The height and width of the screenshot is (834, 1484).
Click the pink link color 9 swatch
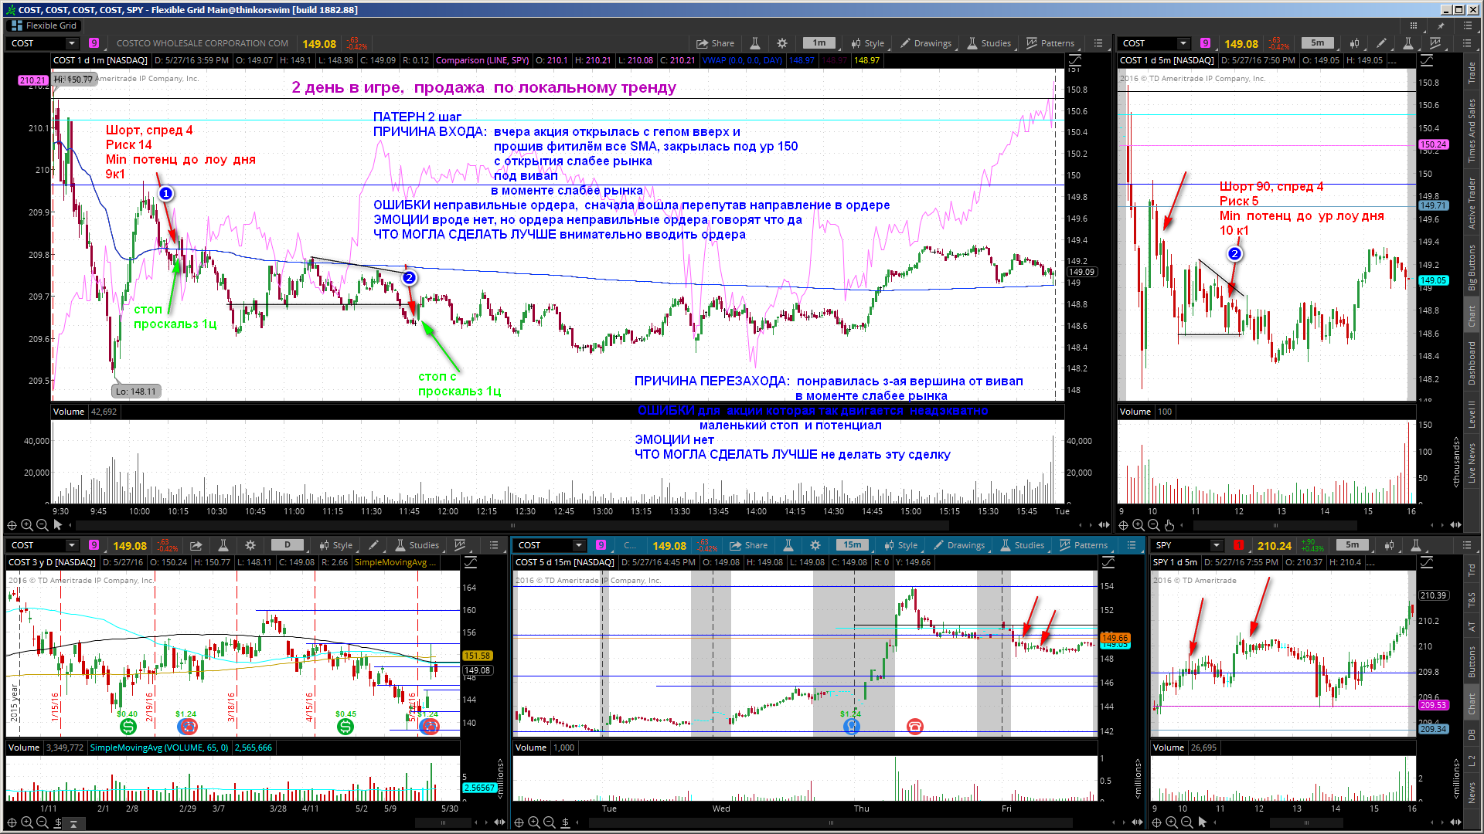click(94, 43)
